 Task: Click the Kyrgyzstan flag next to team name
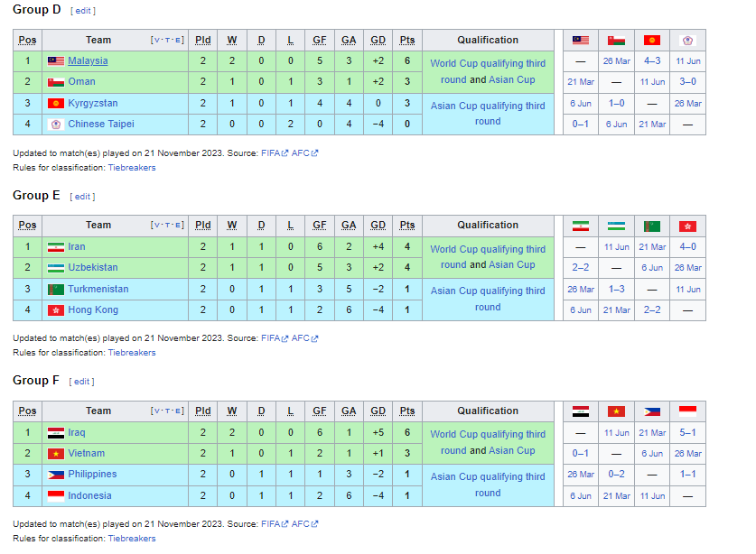click(x=55, y=103)
